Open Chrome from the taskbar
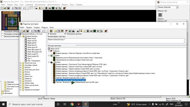The height and width of the screenshot is (107, 190). [72, 104]
